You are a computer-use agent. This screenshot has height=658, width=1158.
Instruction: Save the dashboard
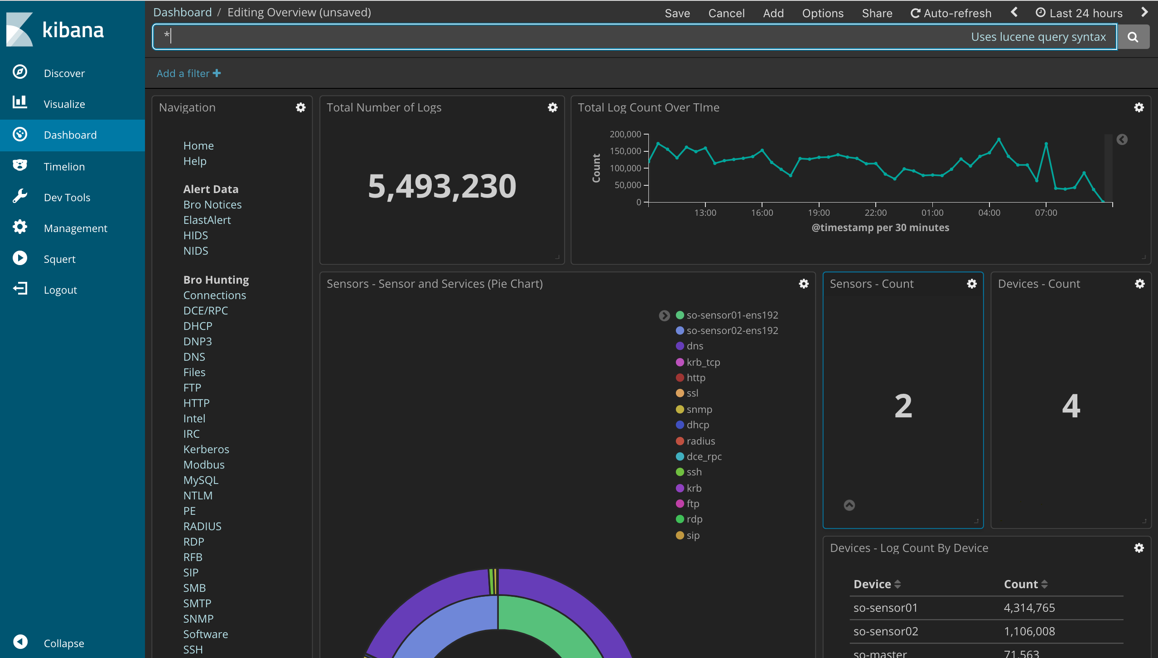click(x=677, y=13)
